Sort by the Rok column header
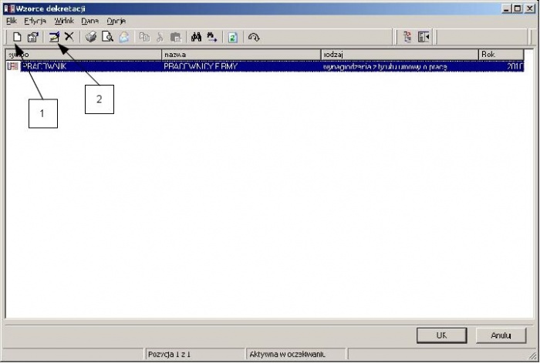The image size is (540, 363). click(501, 55)
